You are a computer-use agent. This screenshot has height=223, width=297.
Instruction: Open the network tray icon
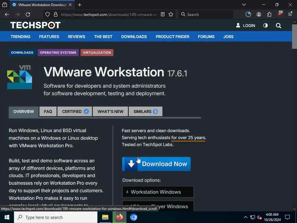[253, 217]
